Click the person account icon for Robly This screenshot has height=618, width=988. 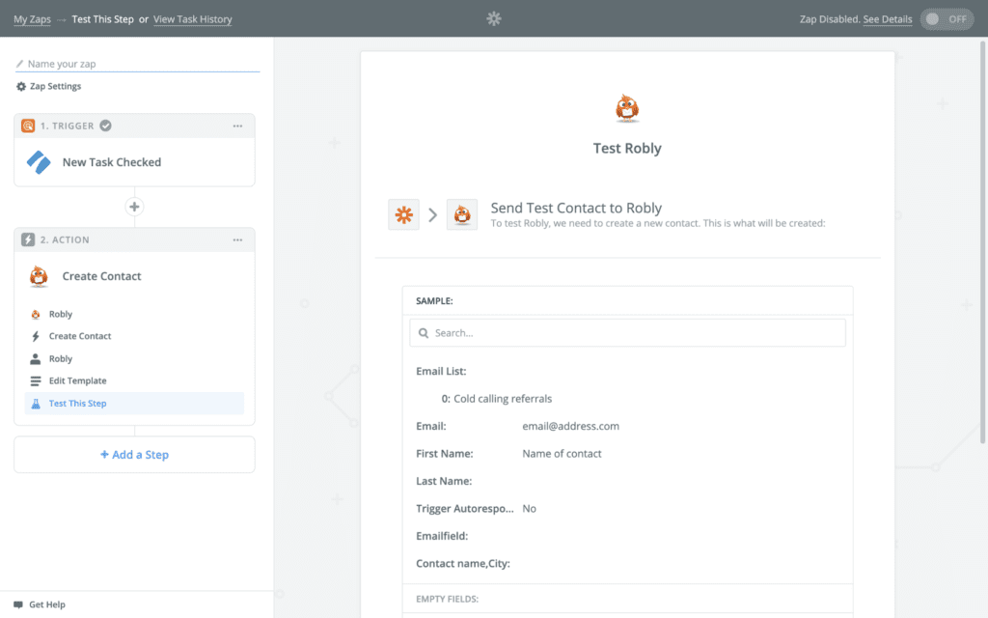[36, 359]
